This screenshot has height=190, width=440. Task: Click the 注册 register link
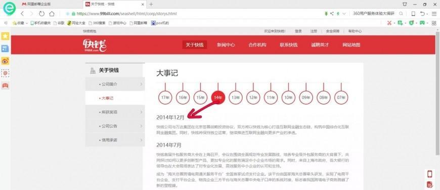click(x=314, y=31)
